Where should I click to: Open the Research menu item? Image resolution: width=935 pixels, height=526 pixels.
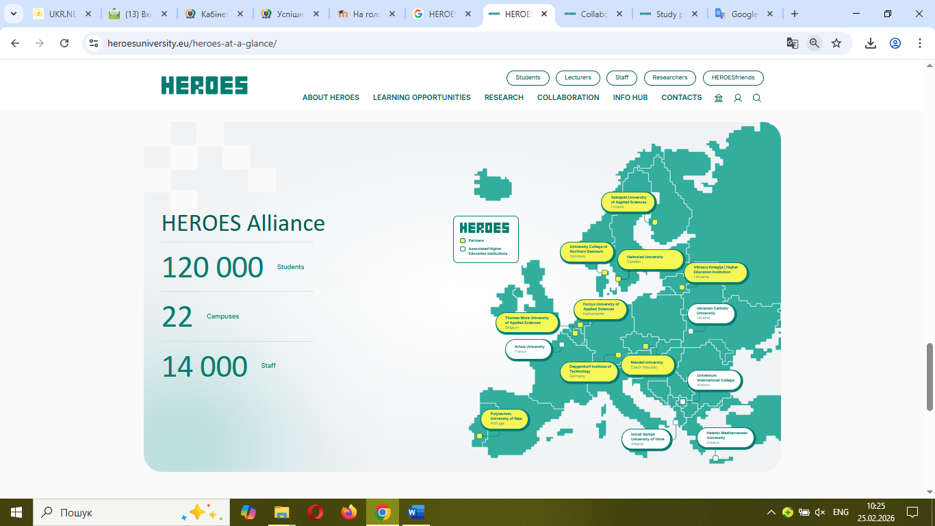point(504,98)
